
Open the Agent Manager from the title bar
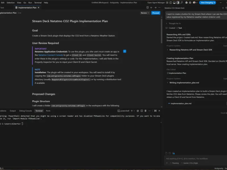point(156,3)
